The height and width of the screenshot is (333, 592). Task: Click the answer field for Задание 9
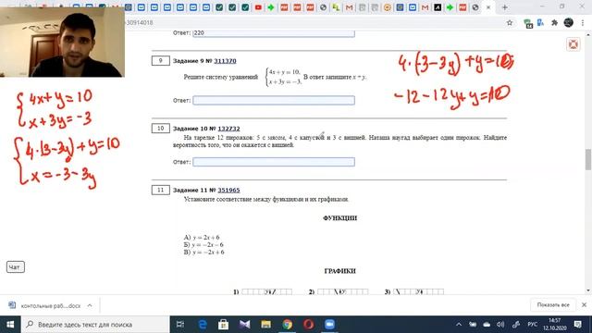tap(274, 101)
